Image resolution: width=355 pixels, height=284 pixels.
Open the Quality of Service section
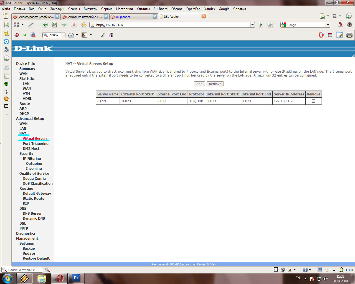tap(34, 174)
